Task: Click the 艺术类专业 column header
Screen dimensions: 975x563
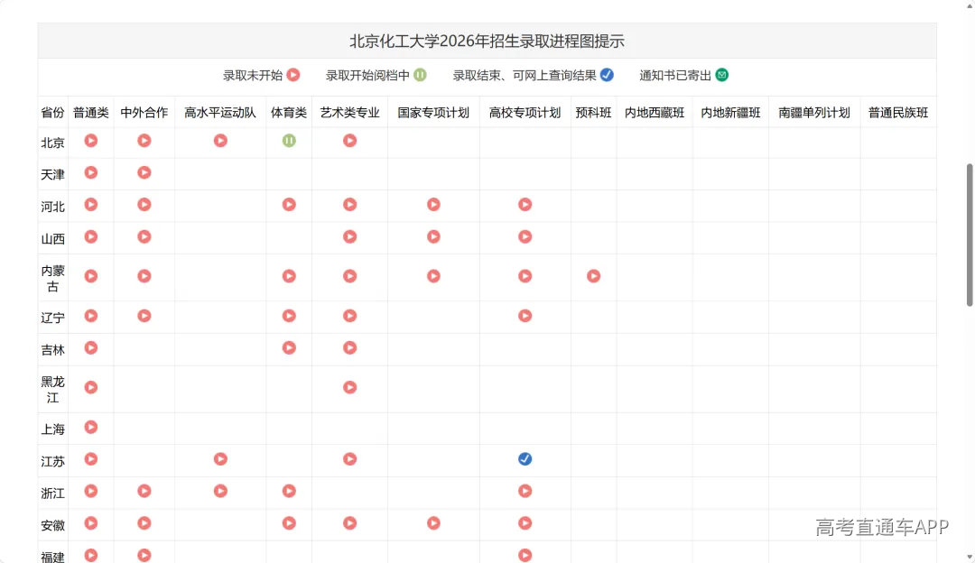Action: point(350,113)
